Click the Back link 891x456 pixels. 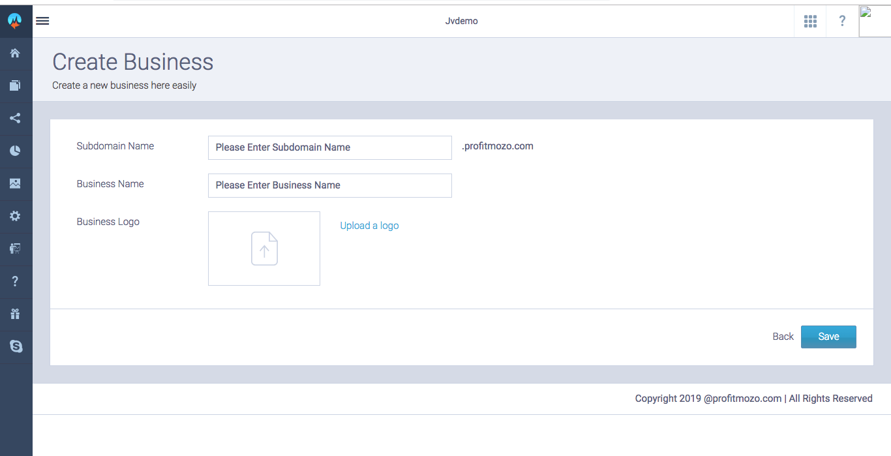[783, 337]
